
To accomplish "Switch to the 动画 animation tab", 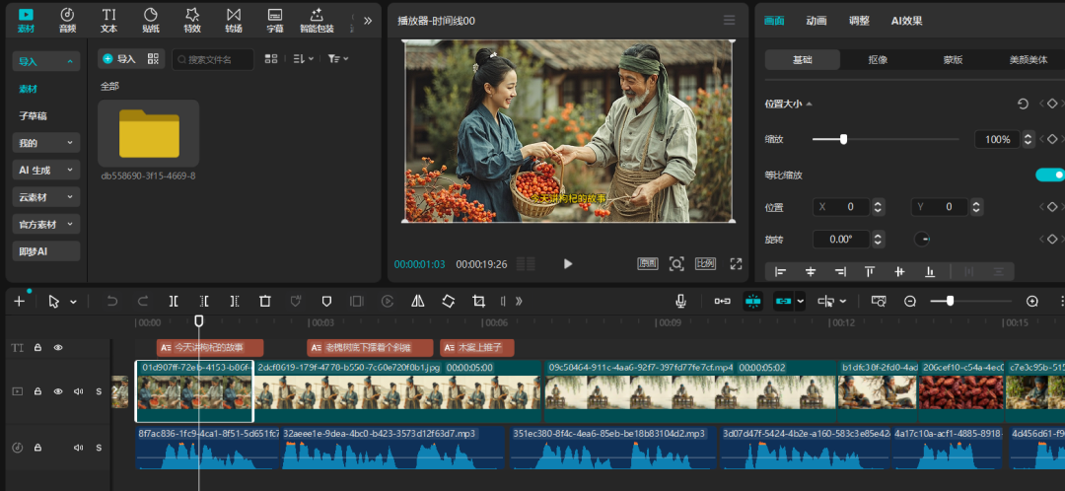I will [x=816, y=20].
